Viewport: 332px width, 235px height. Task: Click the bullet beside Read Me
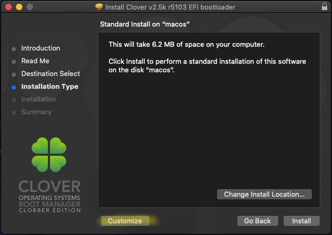[x=14, y=62]
